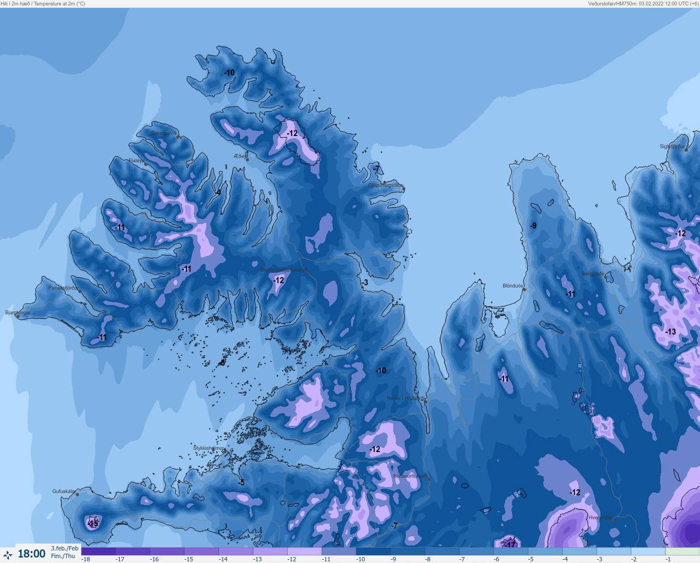Select the Reykir í Hrútafirði station label
Viewport: 700px width, 563px height.
[x=405, y=398]
